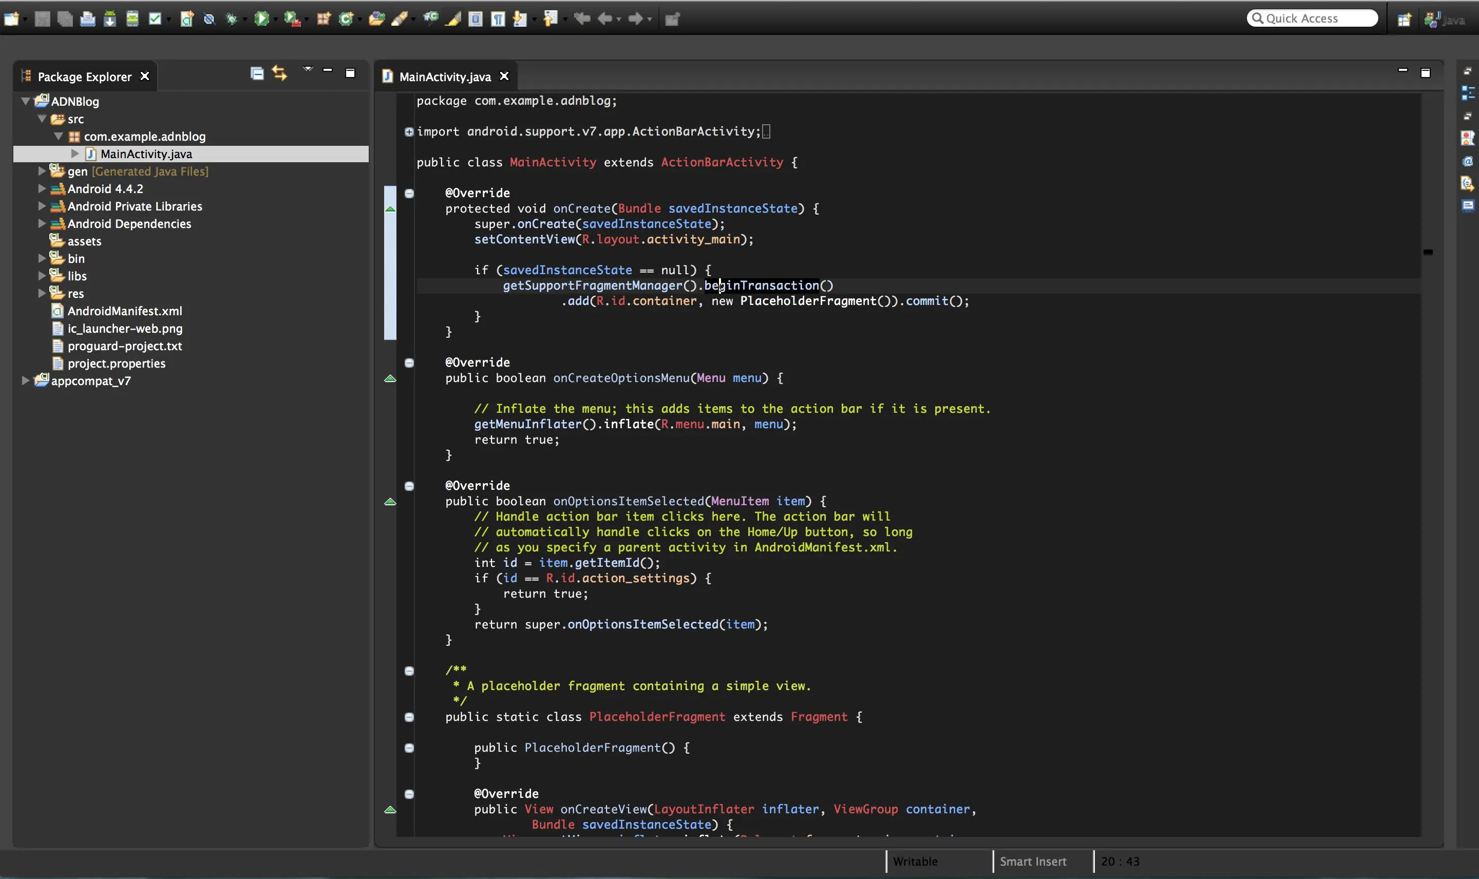
Task: Select AndroidManifest.xml in the tree
Action: click(124, 311)
